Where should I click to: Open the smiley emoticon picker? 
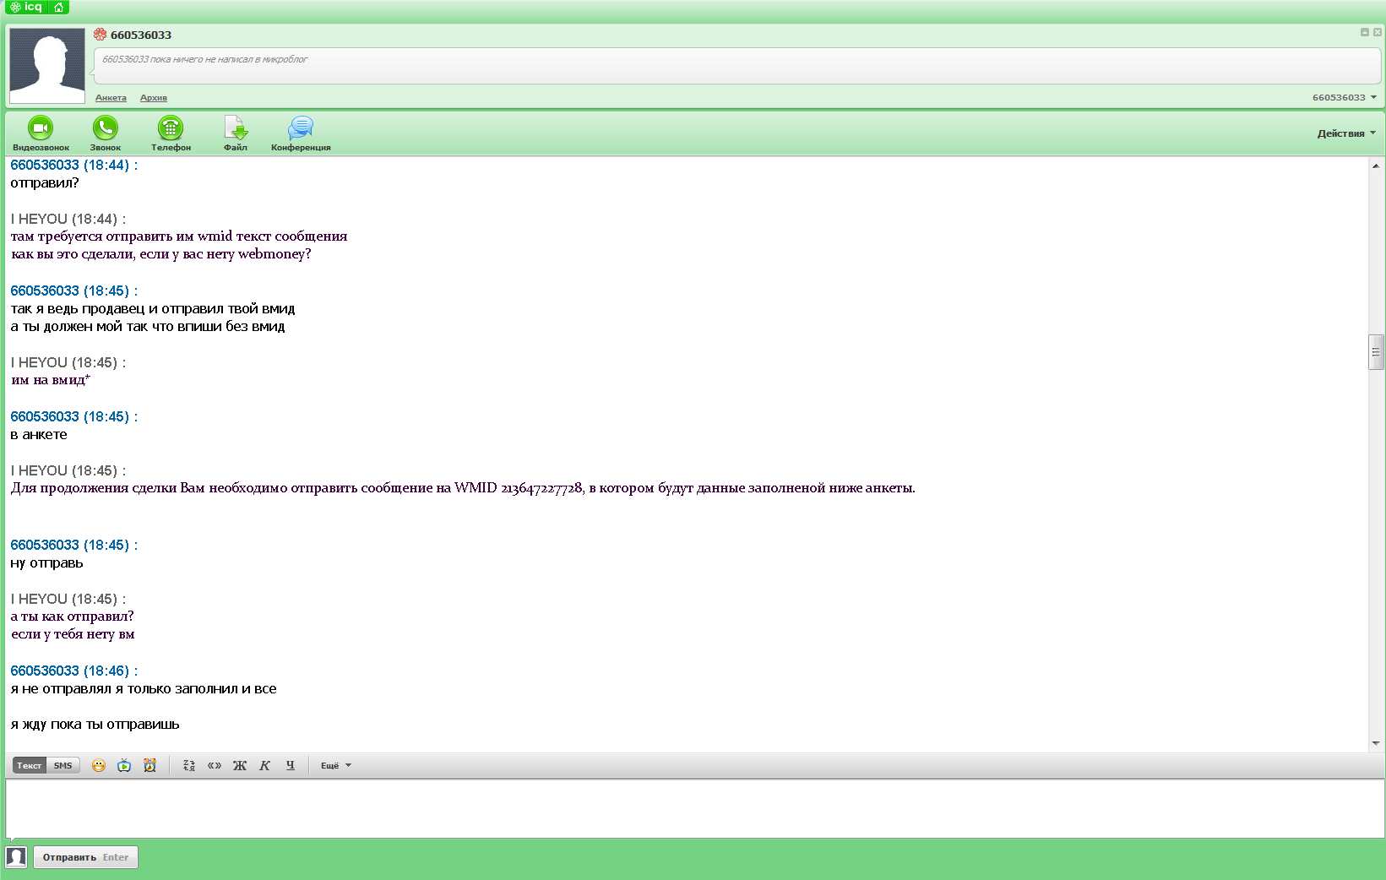coord(99,765)
